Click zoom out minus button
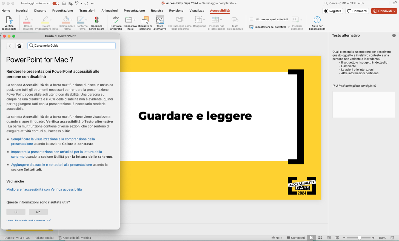Screen dimensions: 399x241 [344, 238]
